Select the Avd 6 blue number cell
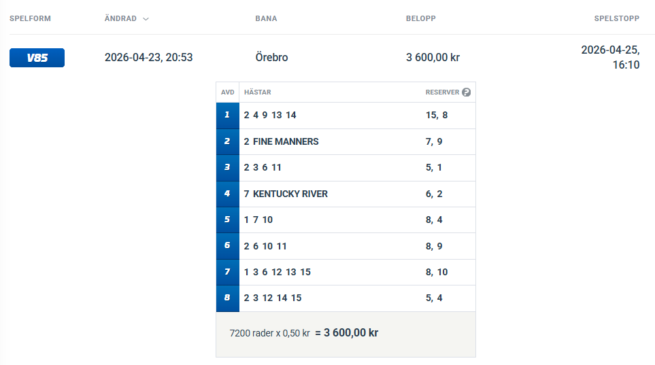Screen dimensions: 655x365 click(x=227, y=246)
